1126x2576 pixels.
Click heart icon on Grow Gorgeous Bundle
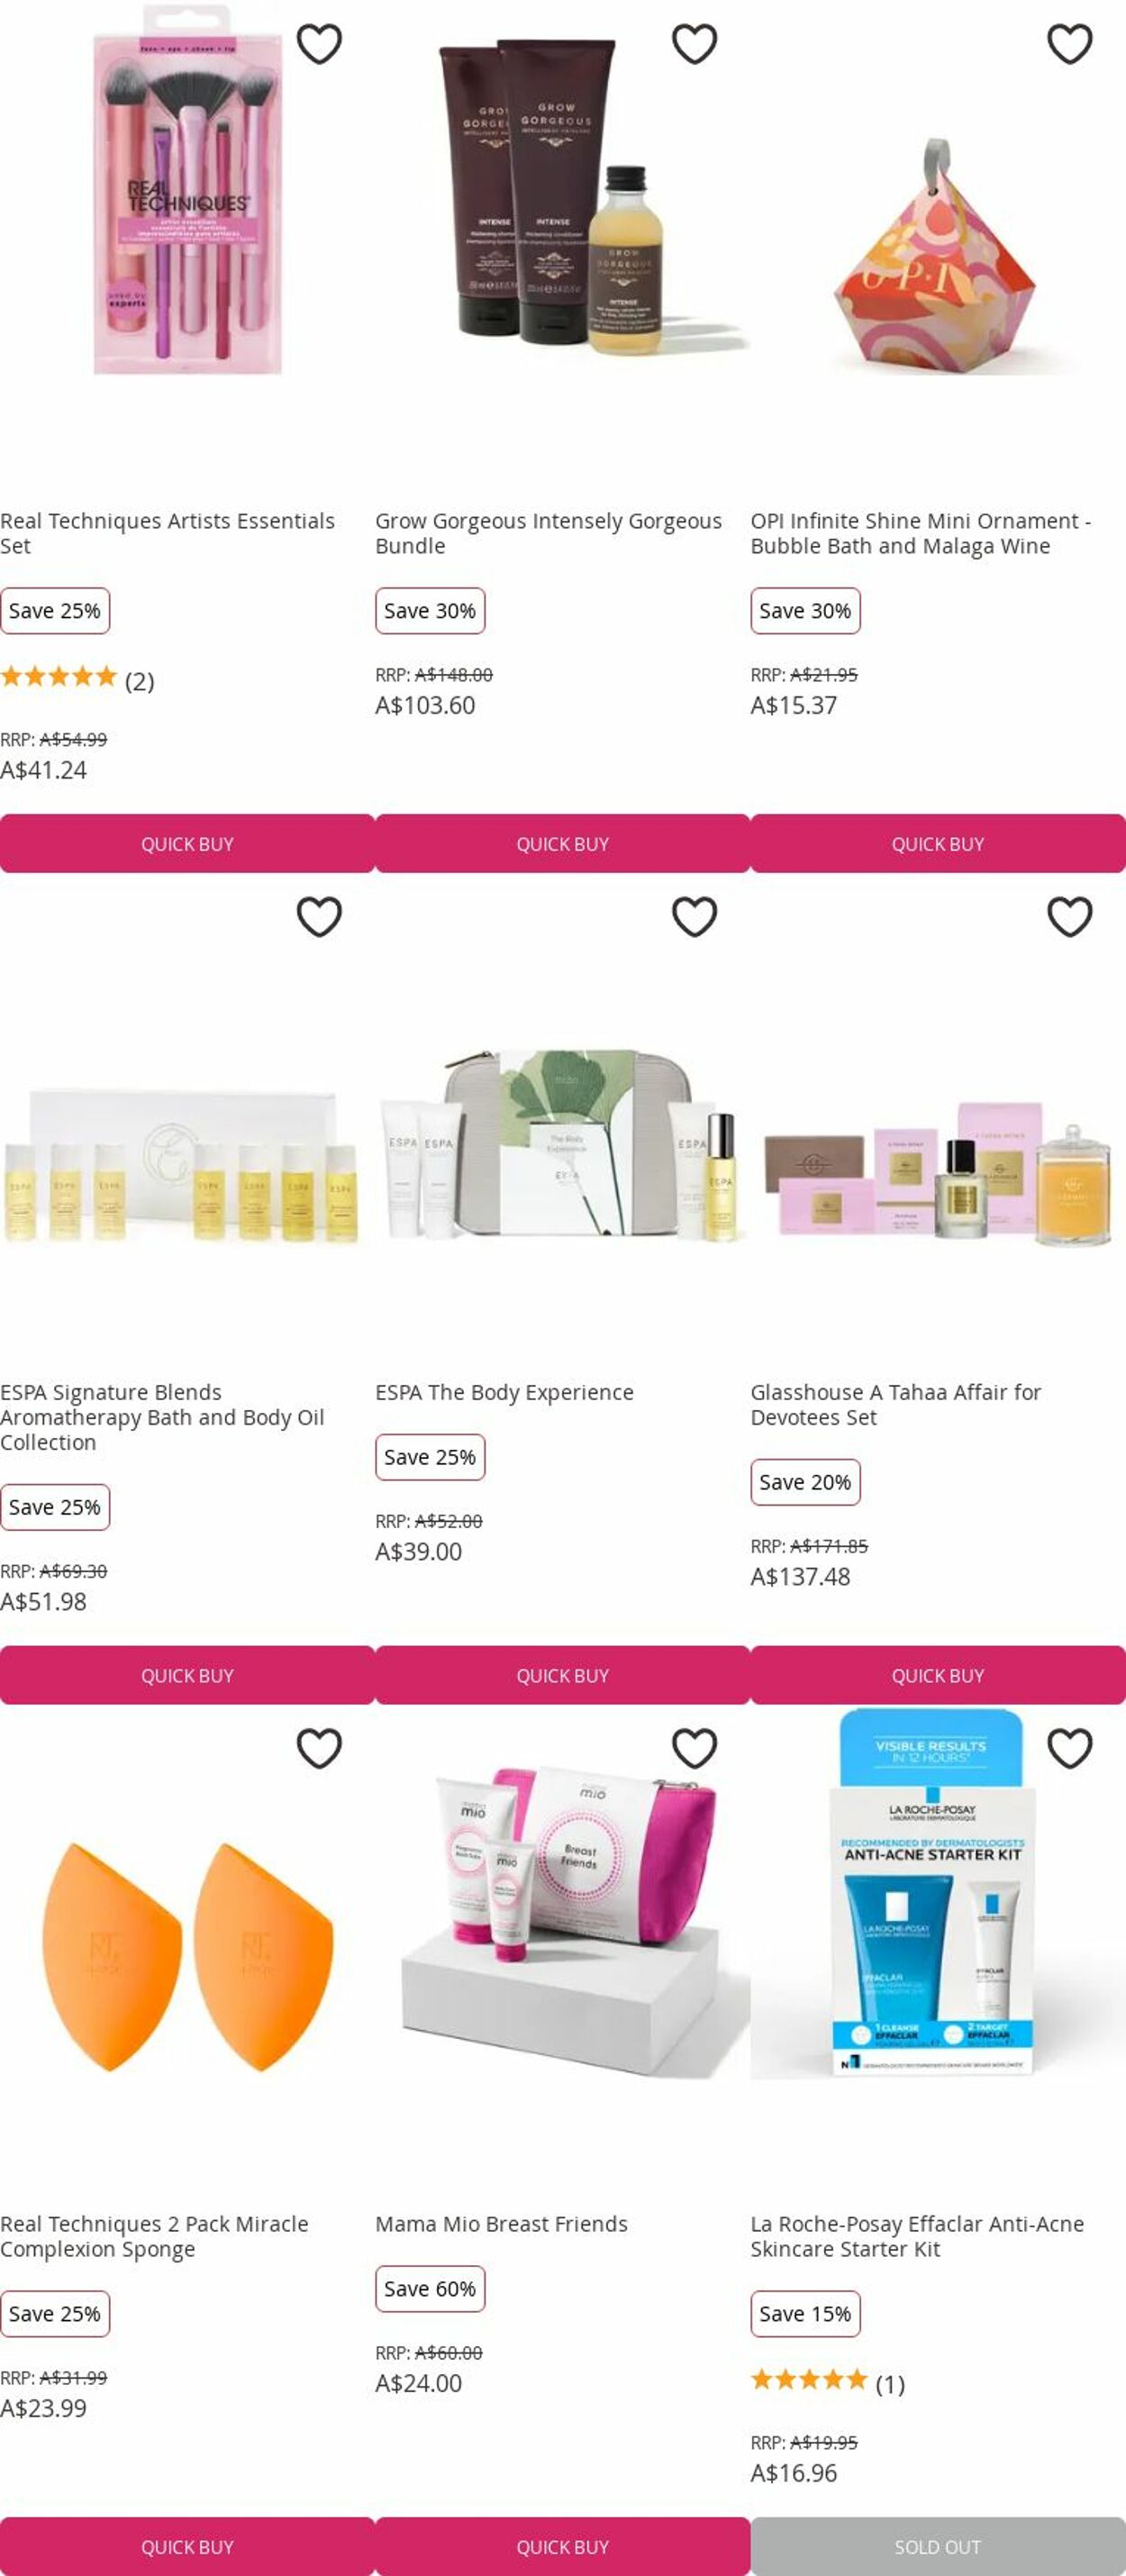pos(694,44)
